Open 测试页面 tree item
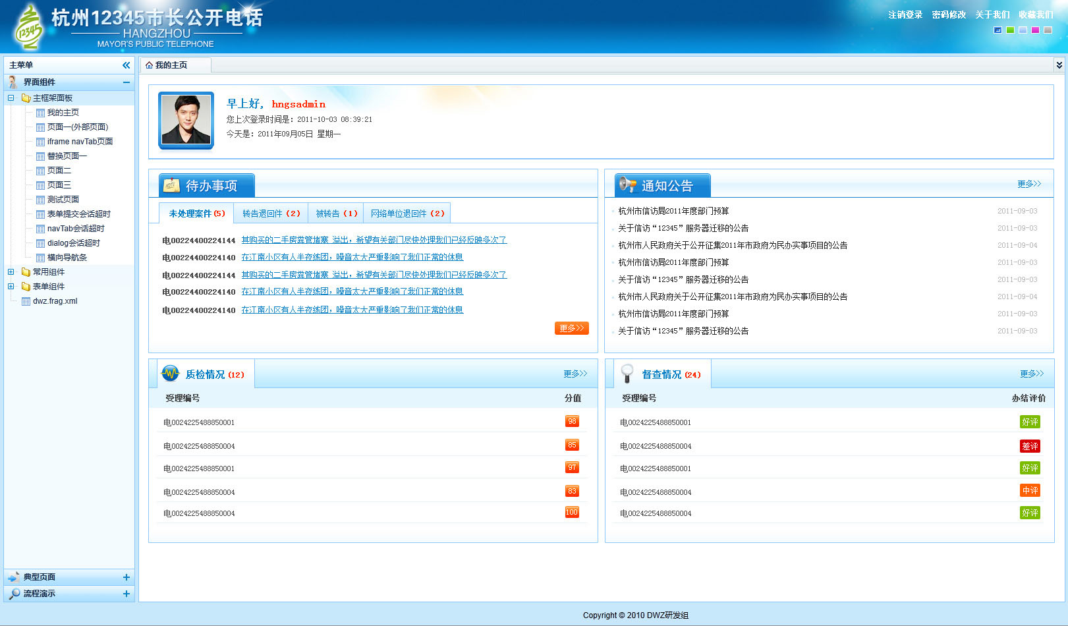 coord(63,200)
